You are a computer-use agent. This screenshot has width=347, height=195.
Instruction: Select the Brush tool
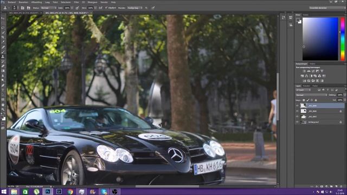pos(3,52)
